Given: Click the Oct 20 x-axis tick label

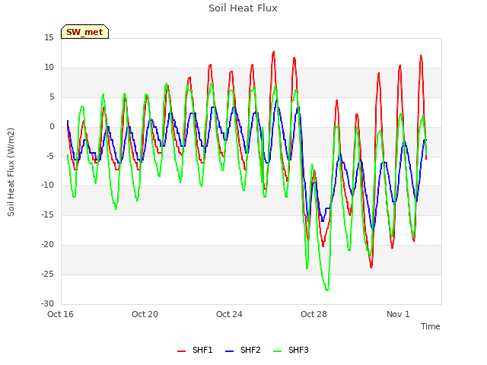Looking at the screenshot, I should (145, 314).
